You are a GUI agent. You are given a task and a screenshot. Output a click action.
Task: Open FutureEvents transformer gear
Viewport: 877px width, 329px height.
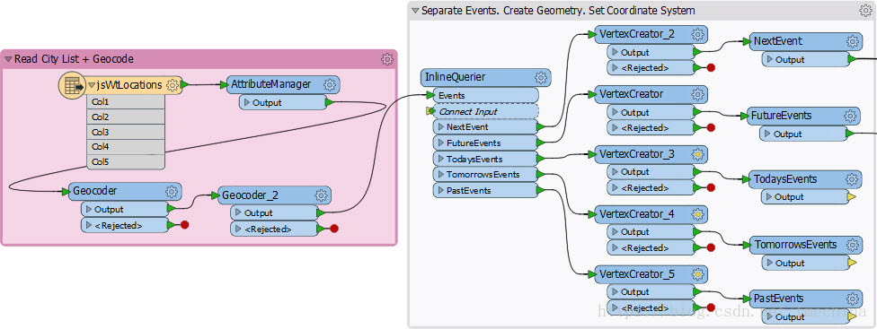click(850, 116)
